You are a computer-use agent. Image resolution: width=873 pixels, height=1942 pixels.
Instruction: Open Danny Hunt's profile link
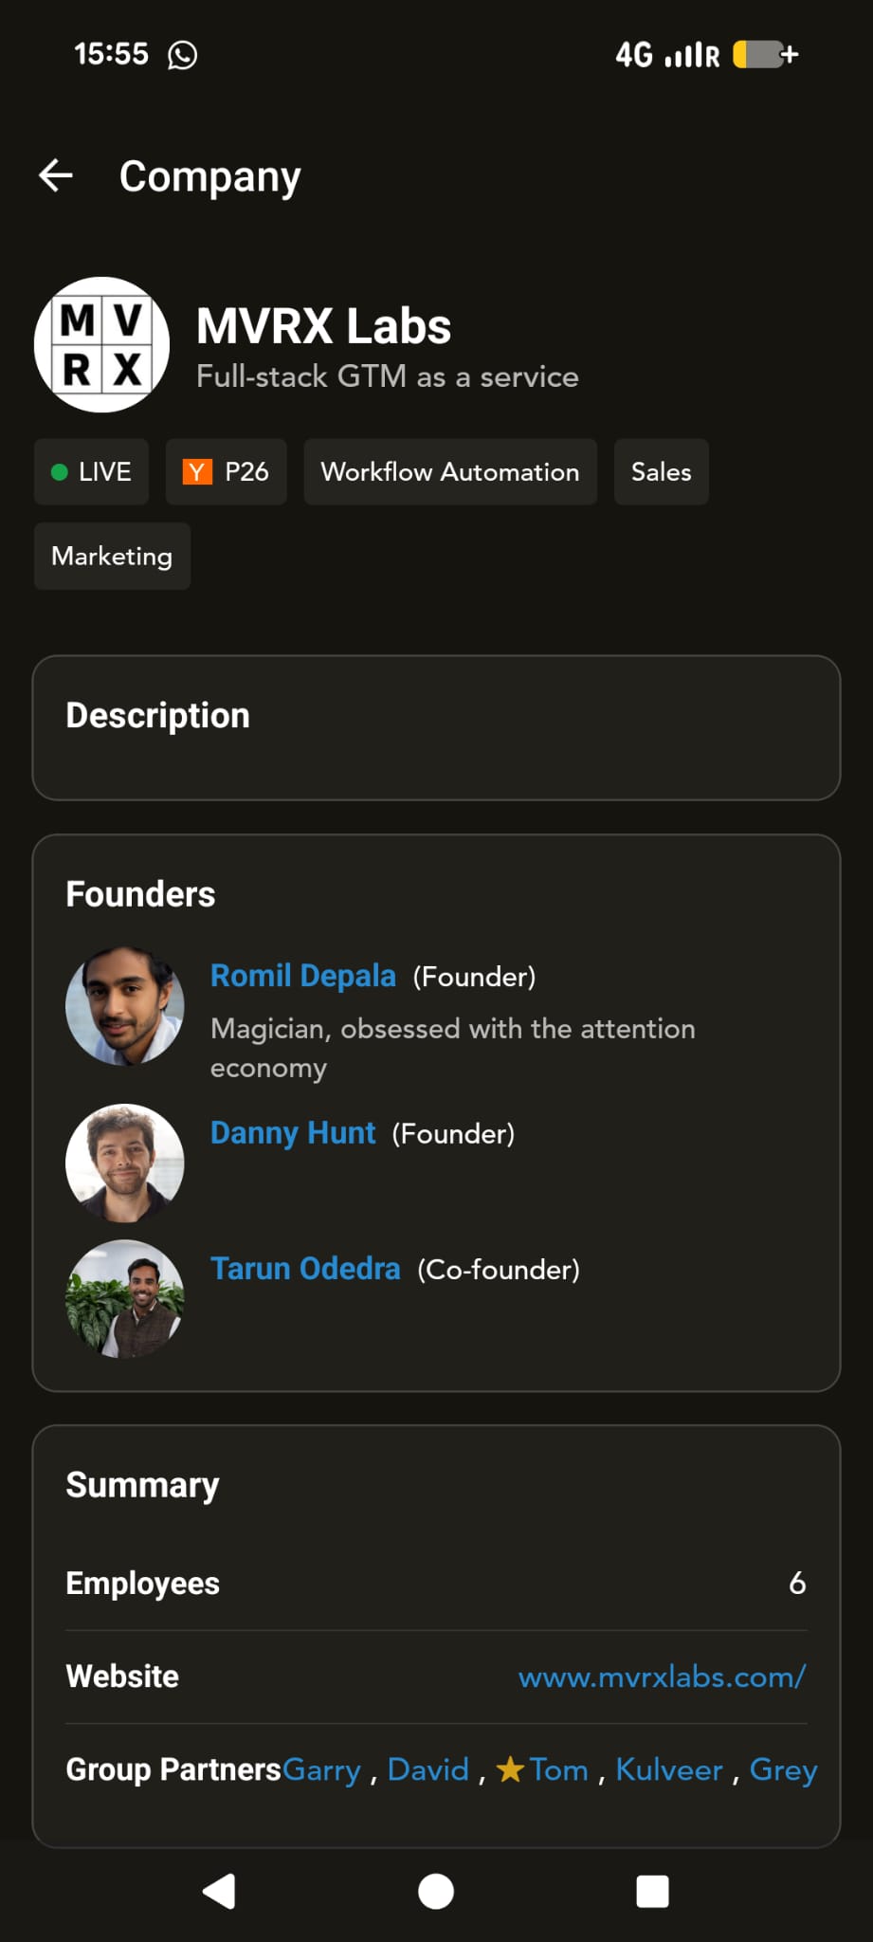pyautogui.click(x=293, y=1133)
